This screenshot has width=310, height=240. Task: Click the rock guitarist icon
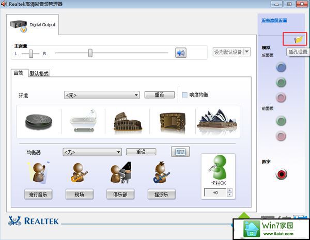[x=161, y=172]
